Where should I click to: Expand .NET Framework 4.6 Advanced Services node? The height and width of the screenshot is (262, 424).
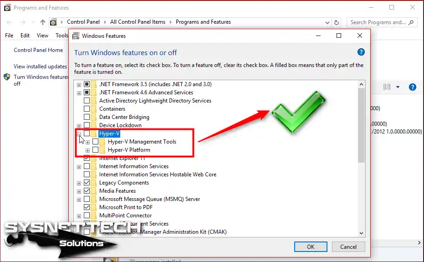point(79,93)
